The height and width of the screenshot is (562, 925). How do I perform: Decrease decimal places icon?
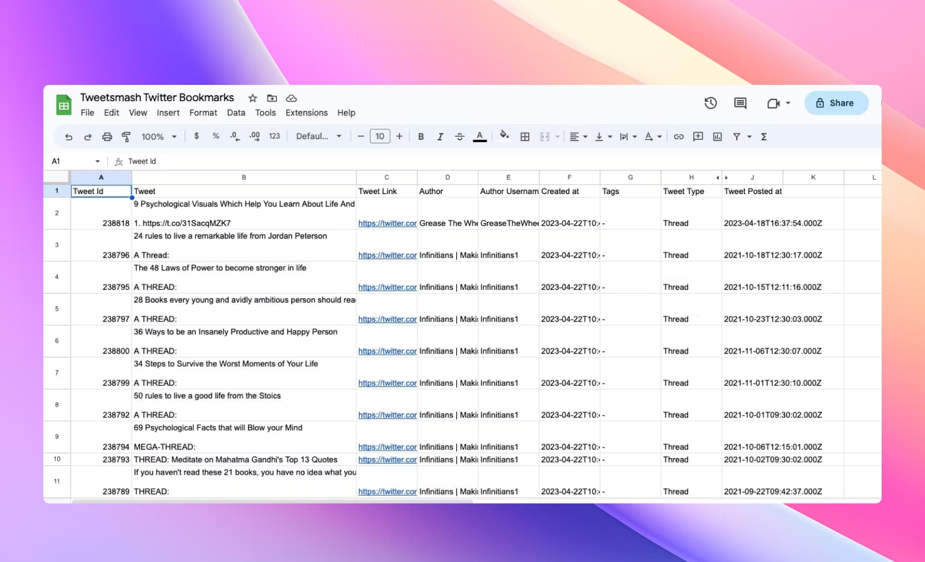coord(234,136)
